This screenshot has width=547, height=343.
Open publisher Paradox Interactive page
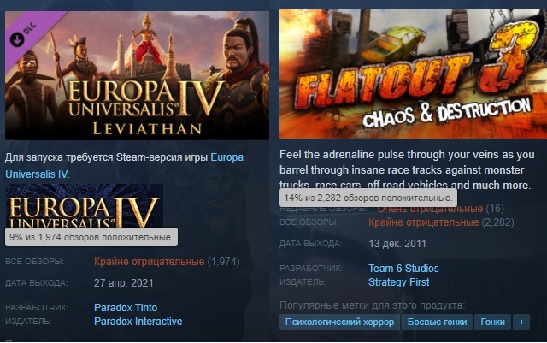pos(138,322)
